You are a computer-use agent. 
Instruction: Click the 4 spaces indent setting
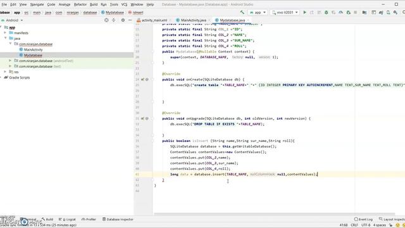(x=380, y=225)
